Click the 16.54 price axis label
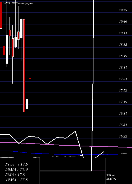Viewport: 132px width, 184px height. click(123, 125)
